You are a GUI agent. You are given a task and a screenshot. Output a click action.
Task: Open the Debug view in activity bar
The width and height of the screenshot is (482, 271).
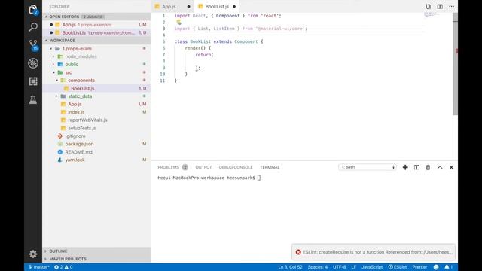[33, 63]
